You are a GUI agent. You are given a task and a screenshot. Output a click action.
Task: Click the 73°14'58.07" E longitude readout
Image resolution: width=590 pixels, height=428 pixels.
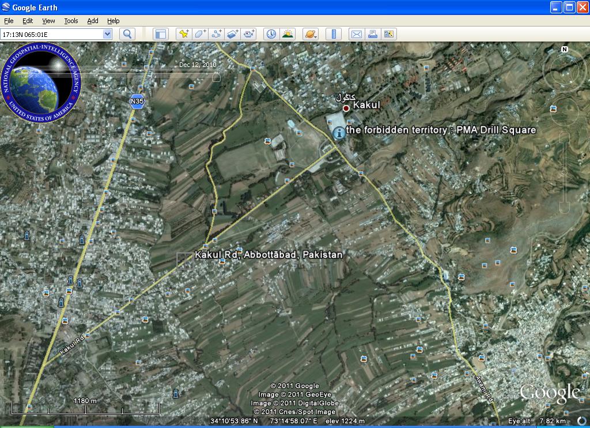(293, 421)
